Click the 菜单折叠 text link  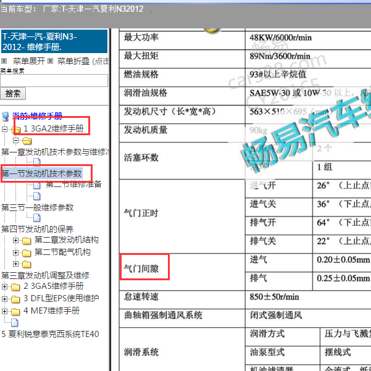(x=73, y=61)
